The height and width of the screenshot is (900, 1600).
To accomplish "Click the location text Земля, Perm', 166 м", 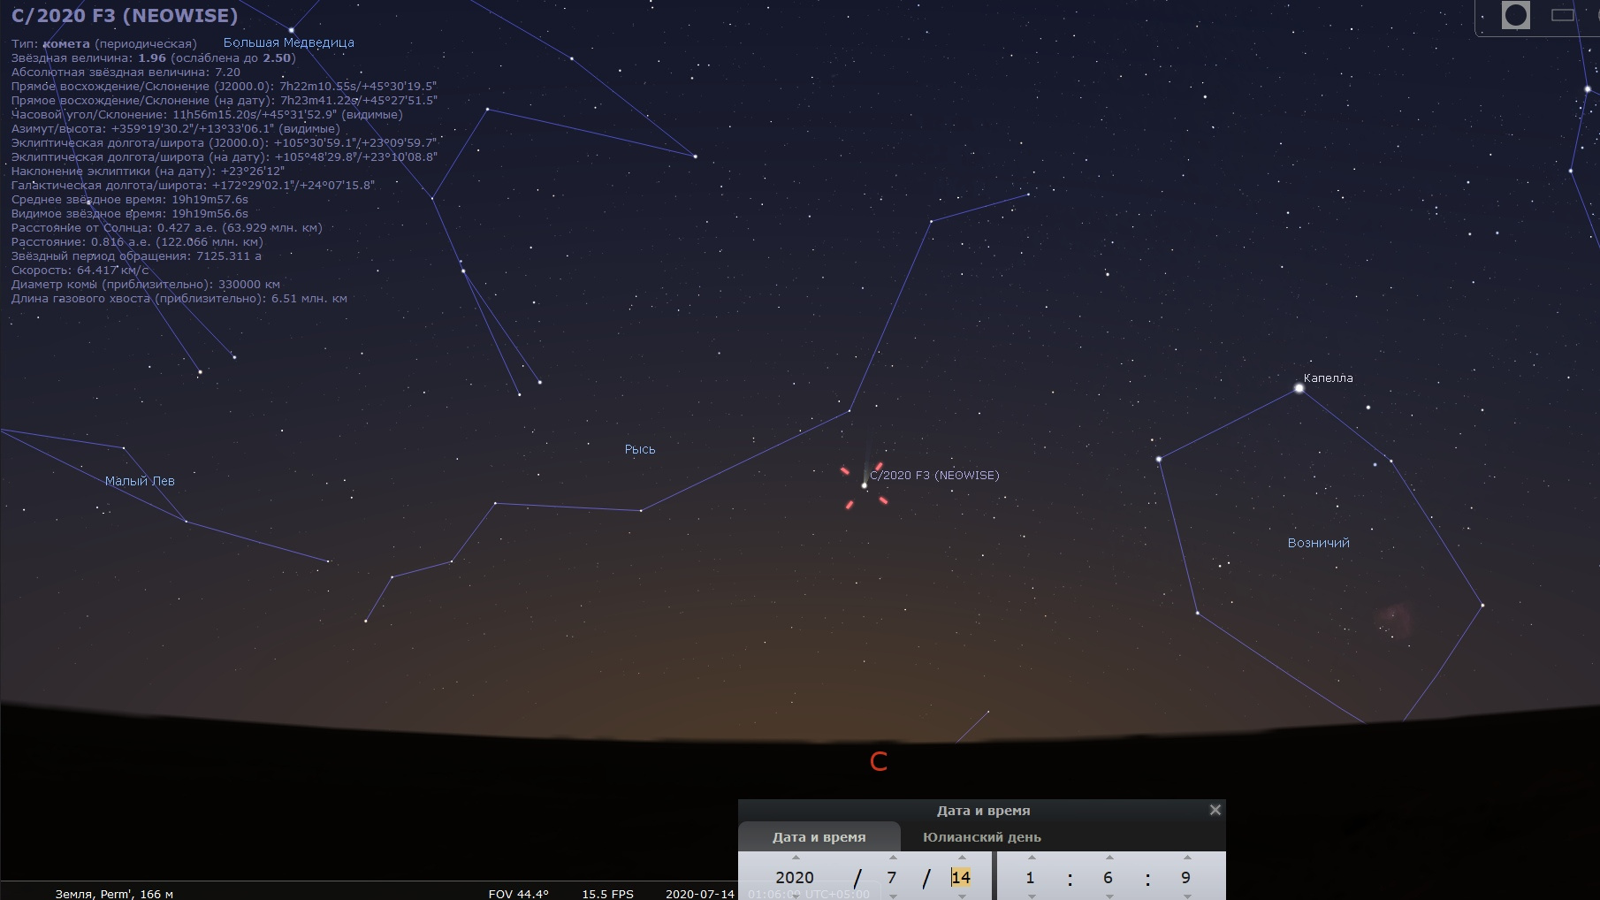I will click(114, 894).
